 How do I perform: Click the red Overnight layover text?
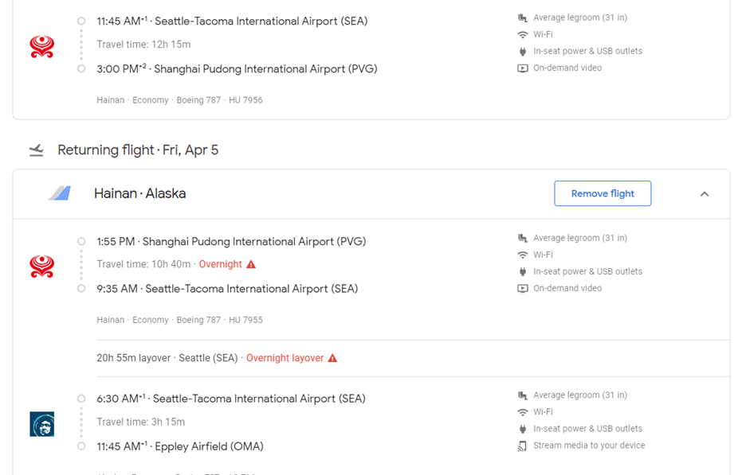coord(285,358)
